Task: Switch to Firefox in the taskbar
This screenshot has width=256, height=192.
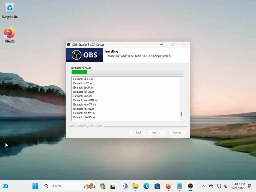Action: click(168, 186)
